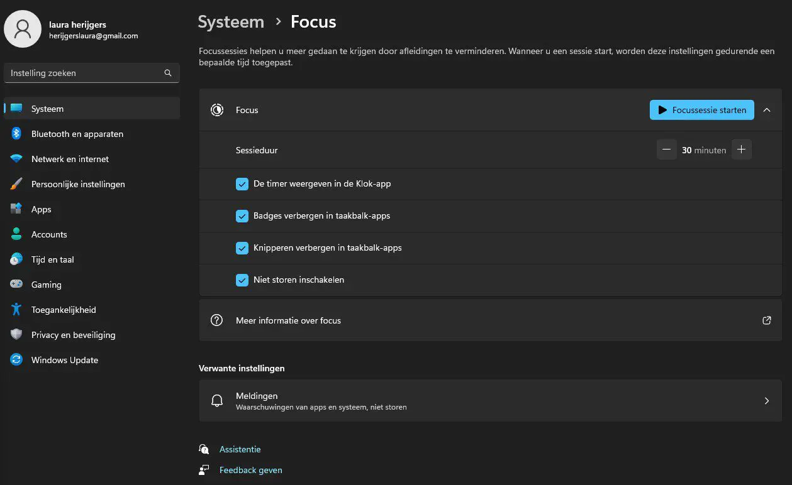Click the external link icon for focus info
Image resolution: width=792 pixels, height=485 pixels.
767,320
